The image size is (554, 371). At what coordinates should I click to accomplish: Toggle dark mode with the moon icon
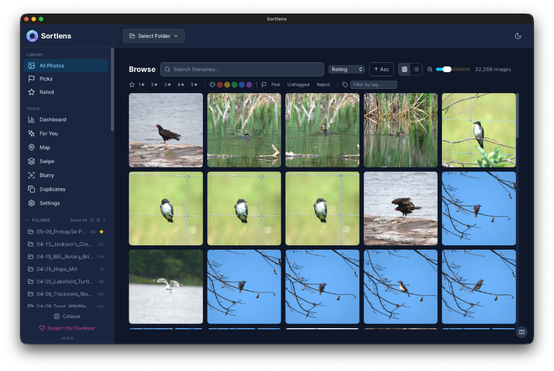518,36
